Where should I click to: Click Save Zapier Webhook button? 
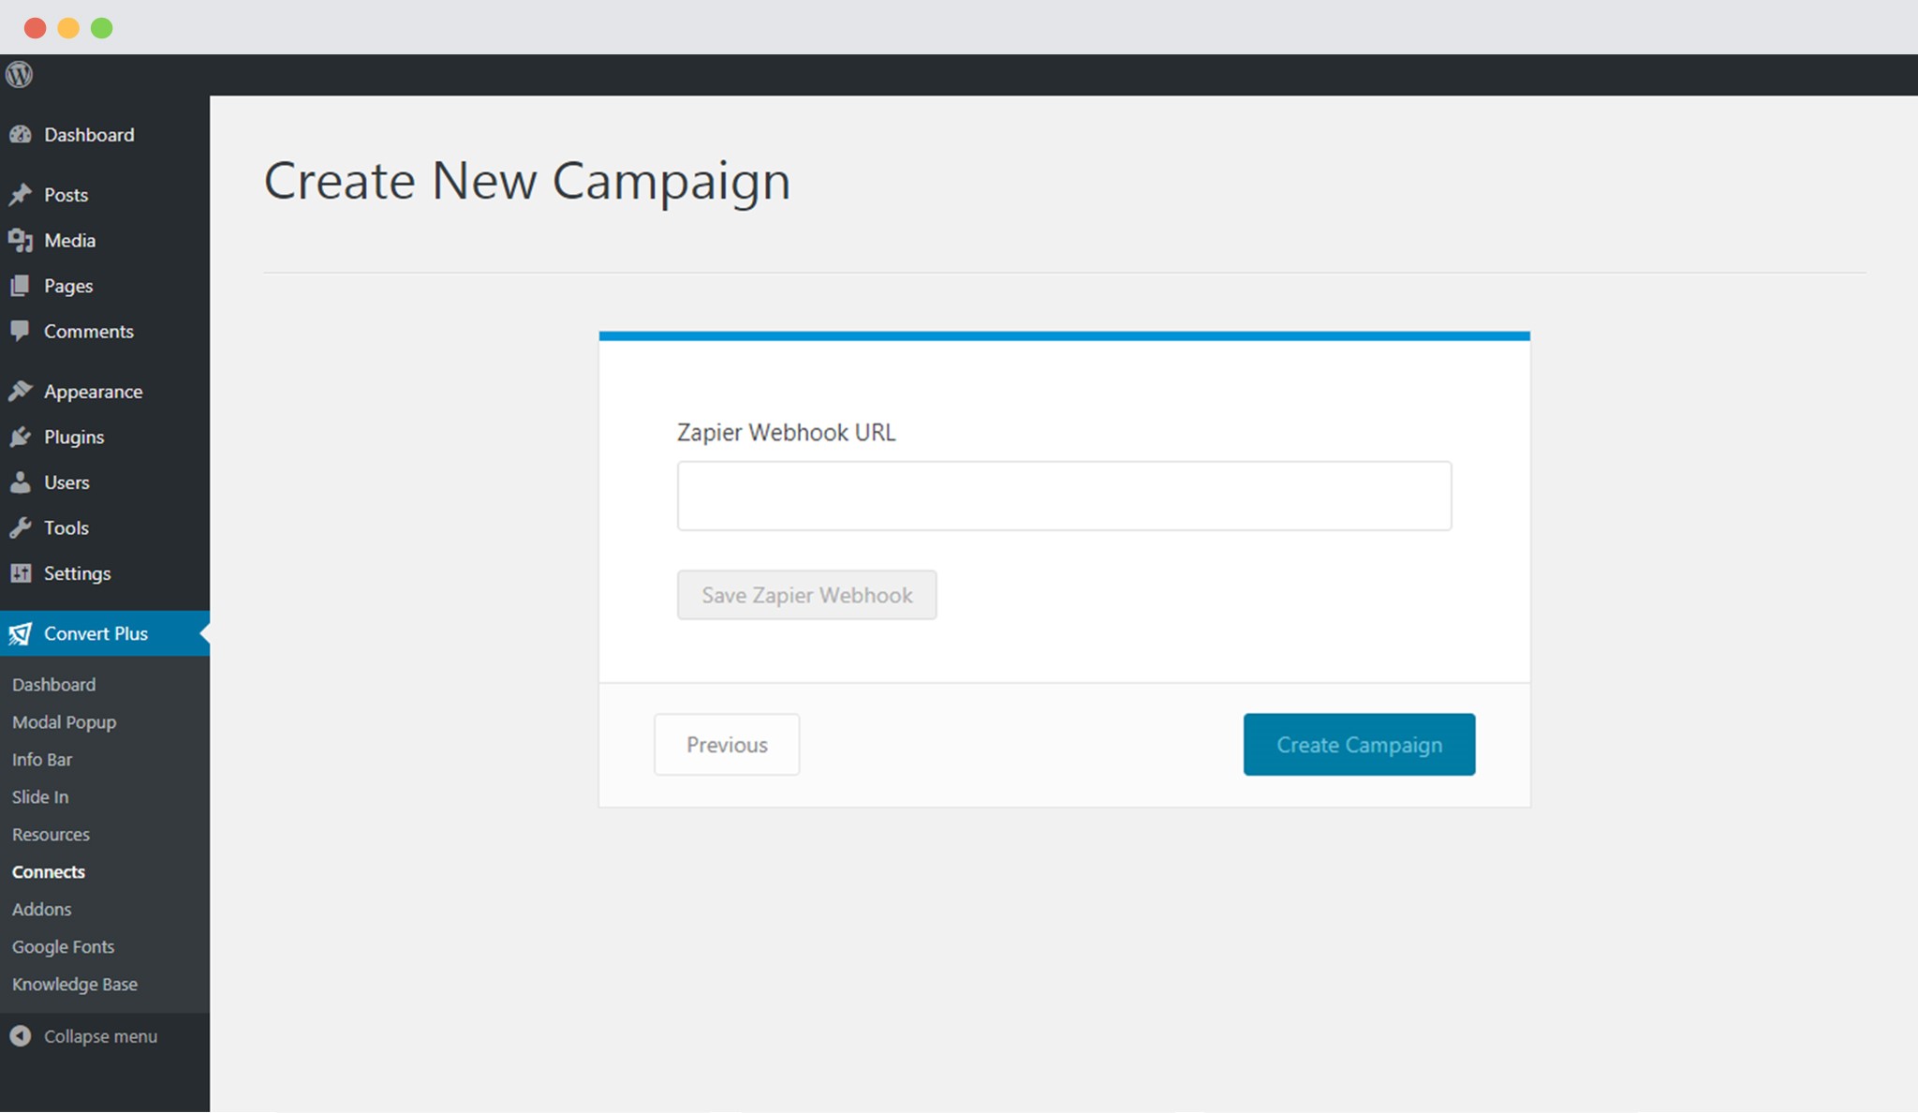click(806, 595)
